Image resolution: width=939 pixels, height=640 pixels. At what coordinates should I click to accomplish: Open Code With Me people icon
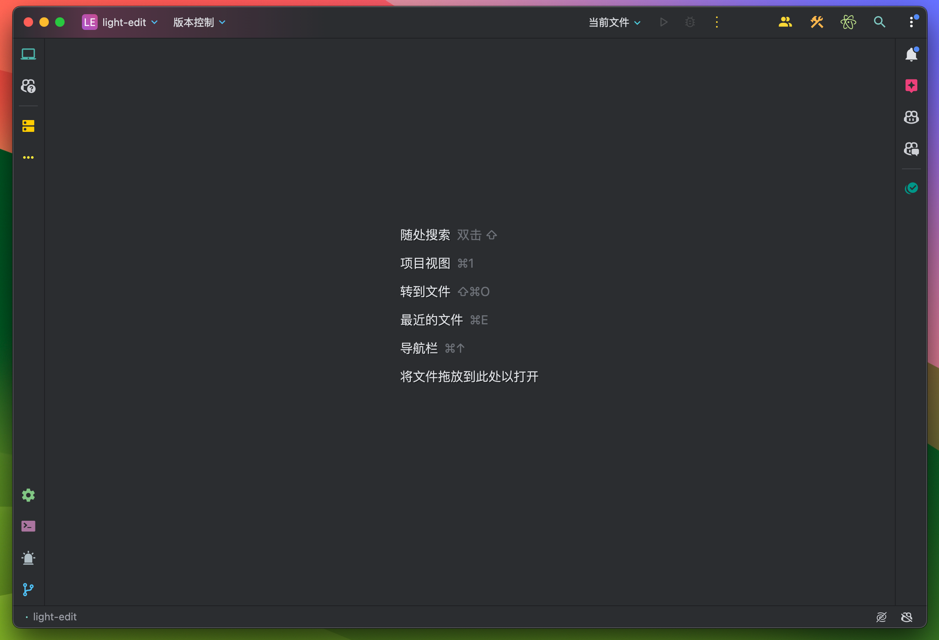click(785, 22)
